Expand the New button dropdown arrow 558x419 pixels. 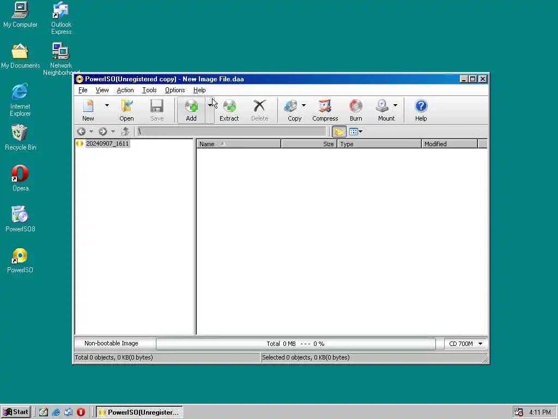click(107, 105)
